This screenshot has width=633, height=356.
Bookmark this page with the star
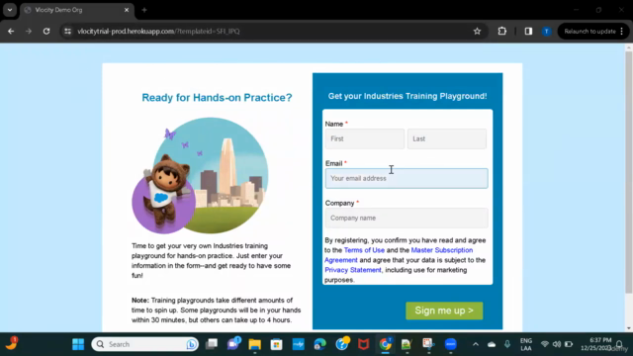point(477,31)
